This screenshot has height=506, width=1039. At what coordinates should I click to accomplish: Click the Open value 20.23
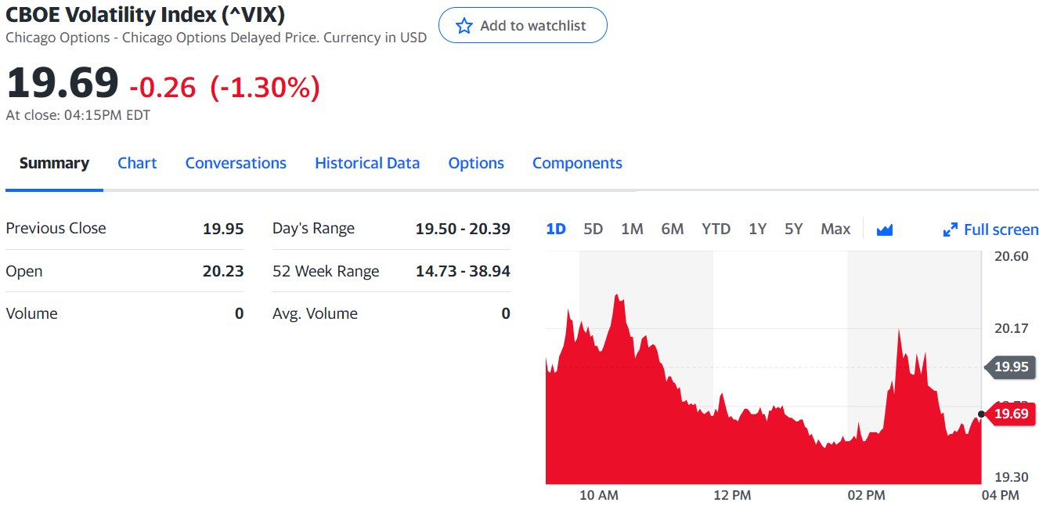click(x=223, y=272)
